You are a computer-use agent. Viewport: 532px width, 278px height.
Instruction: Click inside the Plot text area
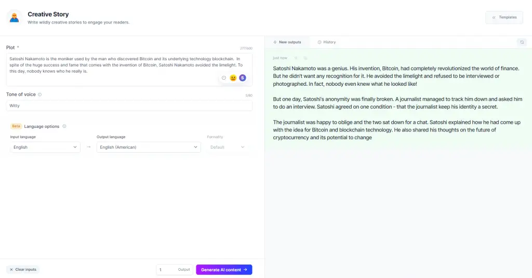129,69
